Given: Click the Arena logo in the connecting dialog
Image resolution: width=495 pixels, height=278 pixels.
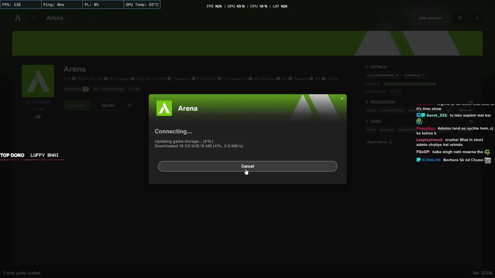Looking at the screenshot, I should 164,108.
